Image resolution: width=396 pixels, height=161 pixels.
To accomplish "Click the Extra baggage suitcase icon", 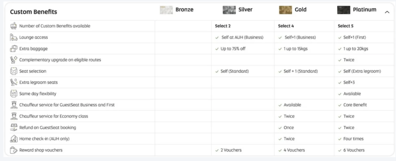I will tap(14, 49).
